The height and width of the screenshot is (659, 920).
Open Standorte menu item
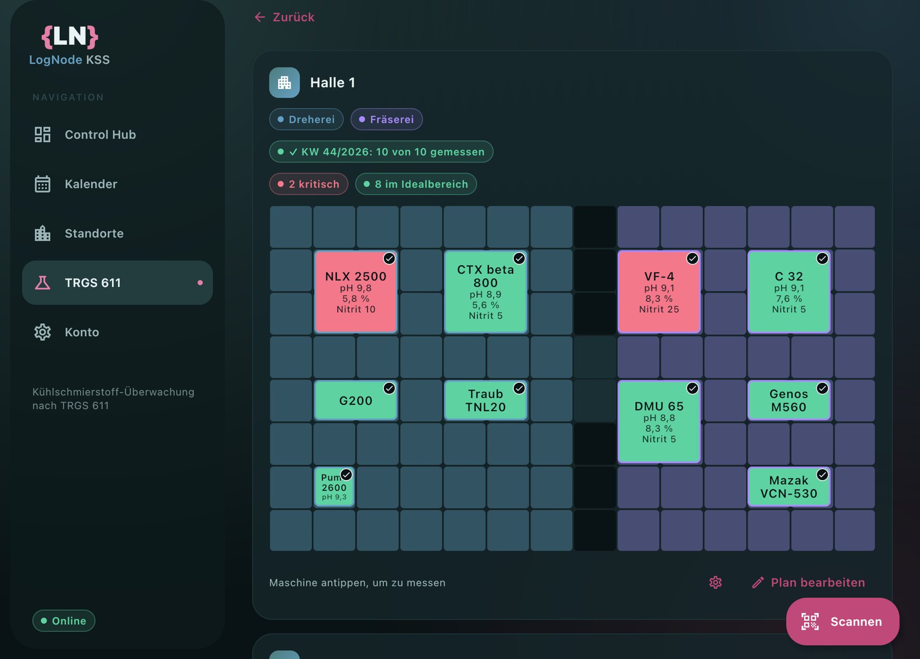click(118, 233)
